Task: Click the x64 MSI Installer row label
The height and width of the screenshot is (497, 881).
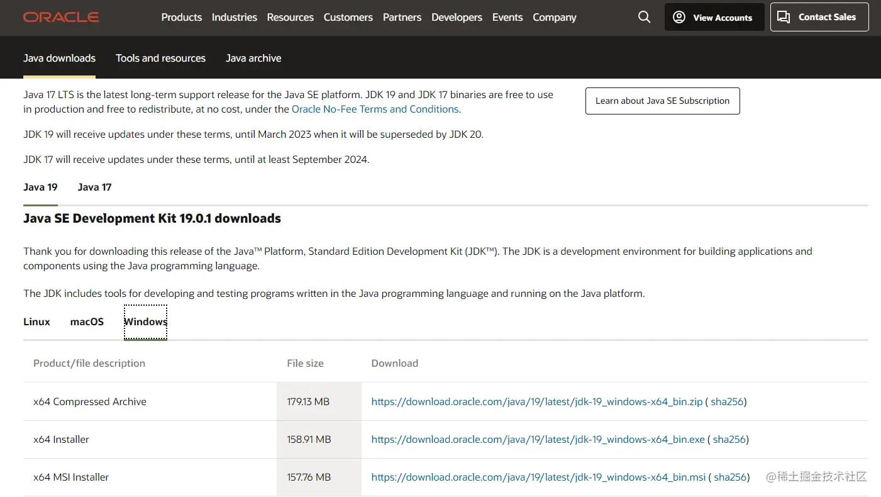Action: (x=71, y=477)
